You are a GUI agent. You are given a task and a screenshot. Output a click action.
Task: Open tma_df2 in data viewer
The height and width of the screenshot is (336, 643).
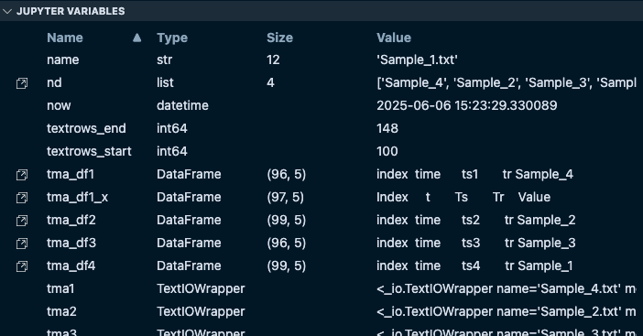point(22,221)
